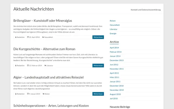Open April 2014 archive
Viewport: 174px width, 109px height.
pyautogui.click(x=114, y=48)
